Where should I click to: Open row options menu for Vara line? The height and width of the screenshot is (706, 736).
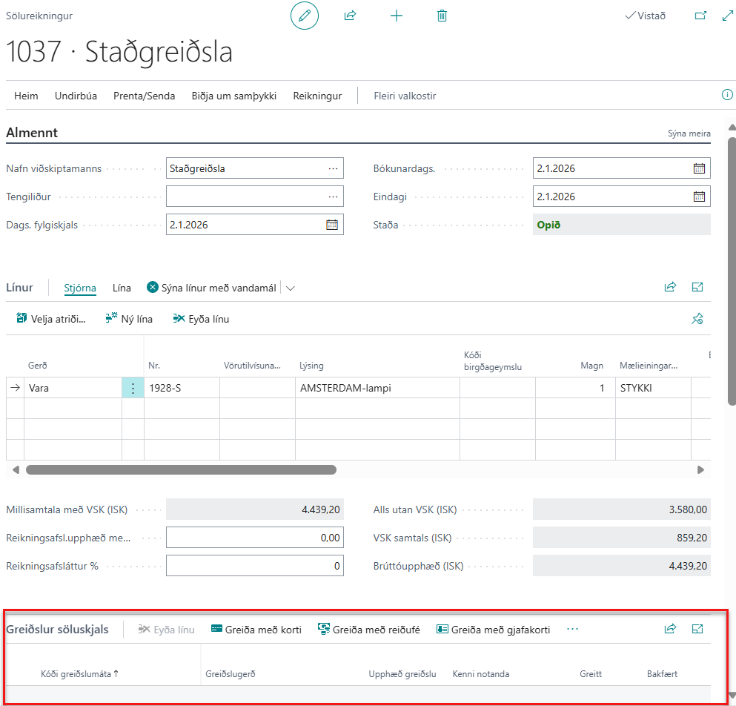pos(133,388)
